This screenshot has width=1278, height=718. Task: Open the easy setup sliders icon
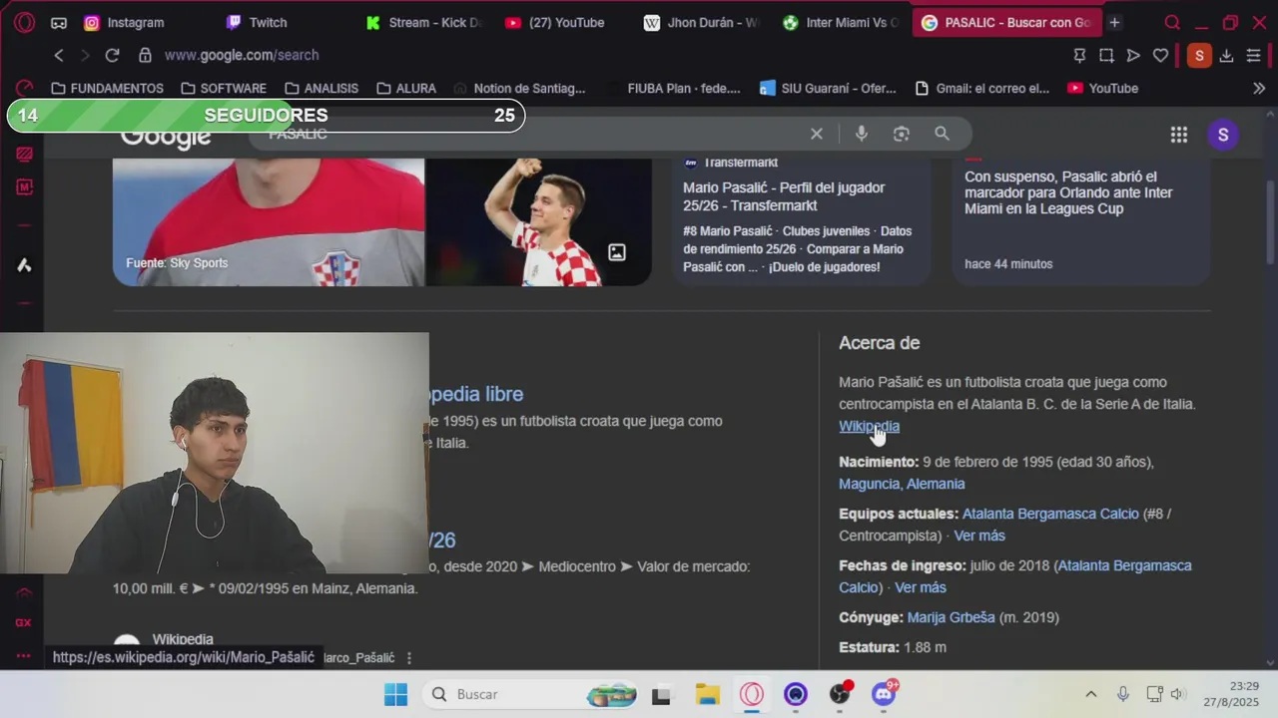[x=1253, y=56]
